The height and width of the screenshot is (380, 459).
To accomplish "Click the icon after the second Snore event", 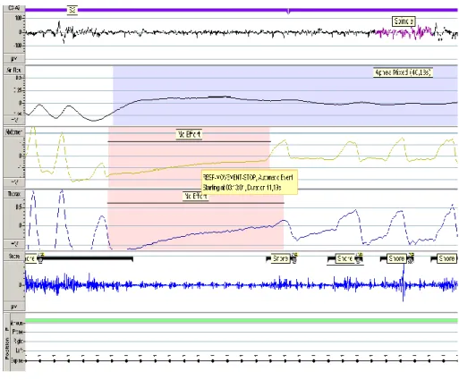I will 294,258.
